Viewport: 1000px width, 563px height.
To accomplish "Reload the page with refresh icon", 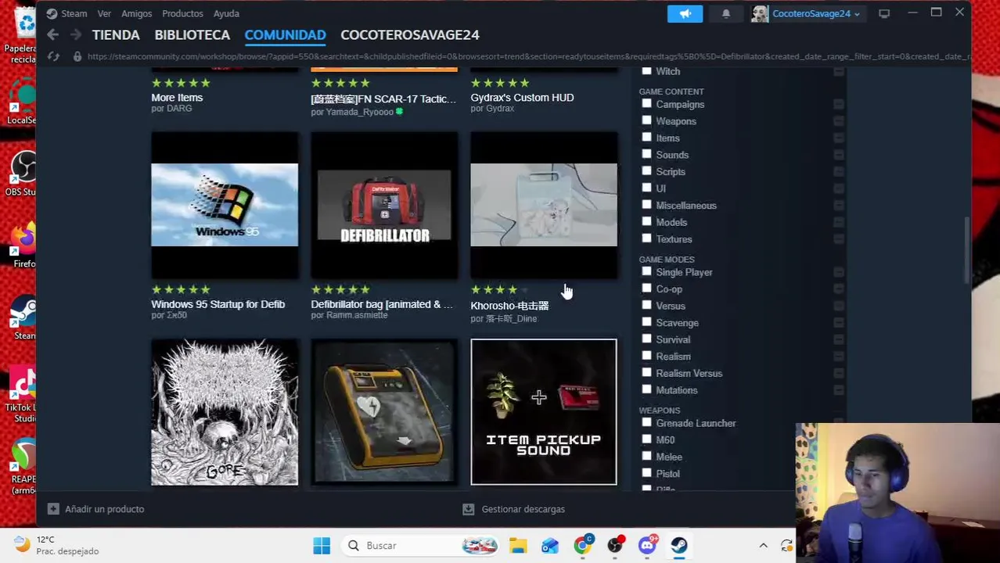I will (53, 56).
